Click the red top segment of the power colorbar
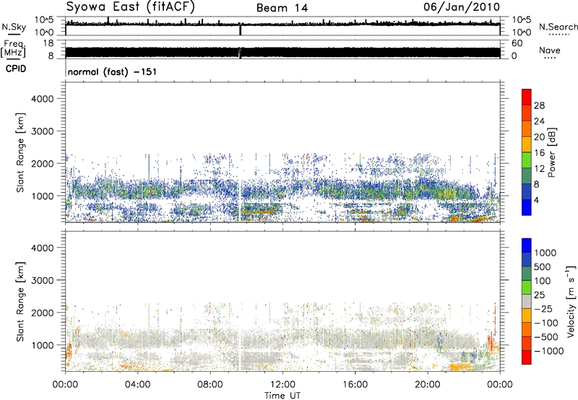The height and width of the screenshot is (400, 578). pos(527,97)
